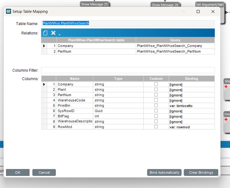Click Set Argument/Vari node in background designer
The image size is (230, 188).
[210, 5]
